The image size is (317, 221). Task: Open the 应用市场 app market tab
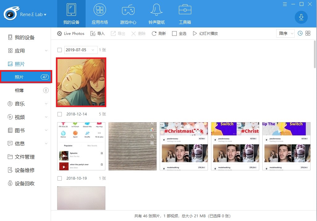tap(100, 14)
